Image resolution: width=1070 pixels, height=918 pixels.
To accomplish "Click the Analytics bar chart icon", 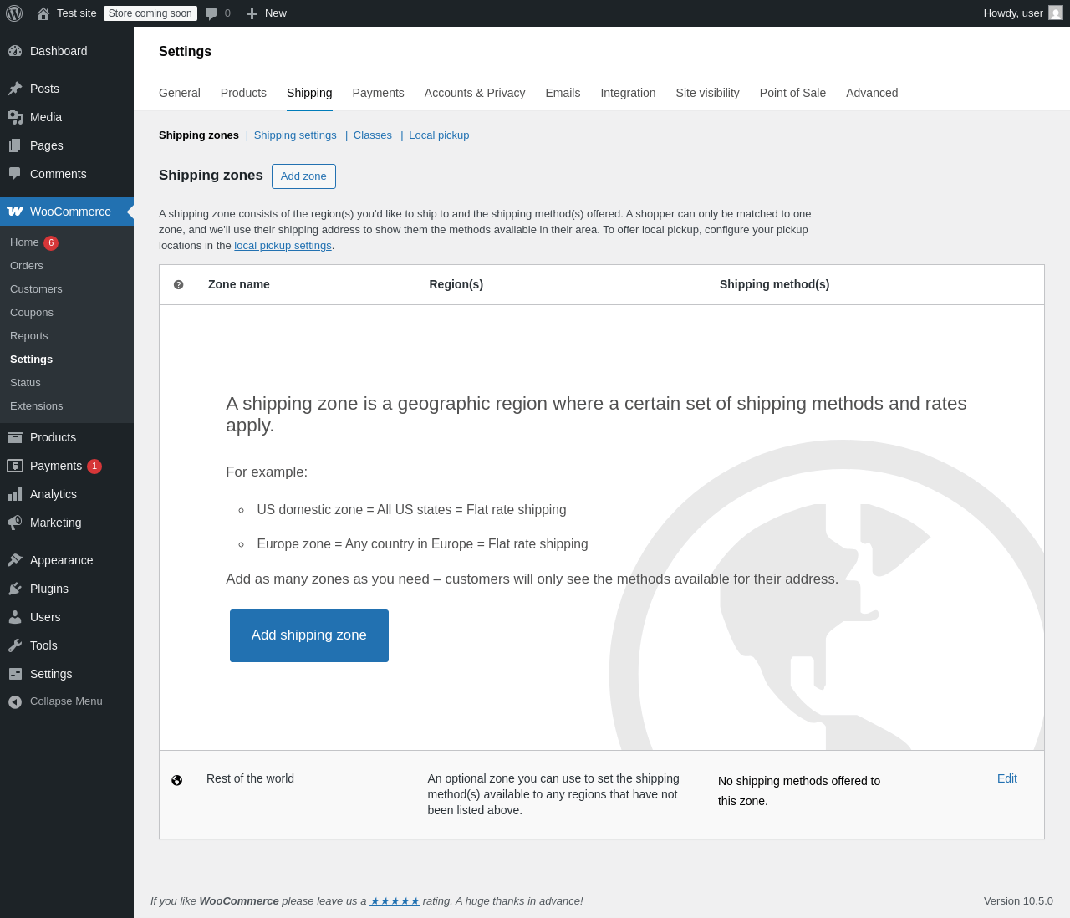I will point(15,494).
